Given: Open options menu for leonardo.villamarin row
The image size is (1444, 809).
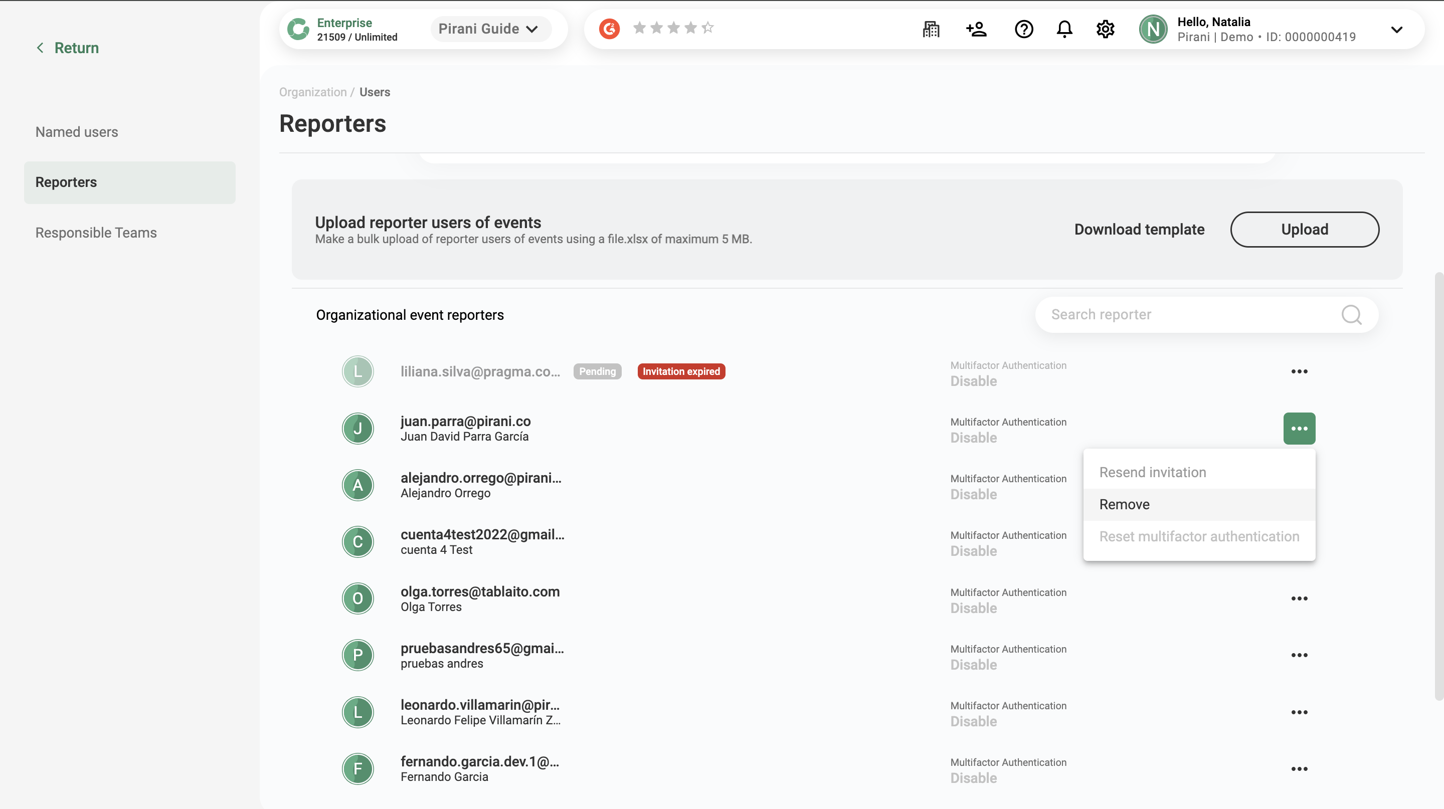Looking at the screenshot, I should point(1299,712).
